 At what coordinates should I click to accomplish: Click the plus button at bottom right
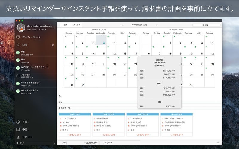pos(218,142)
